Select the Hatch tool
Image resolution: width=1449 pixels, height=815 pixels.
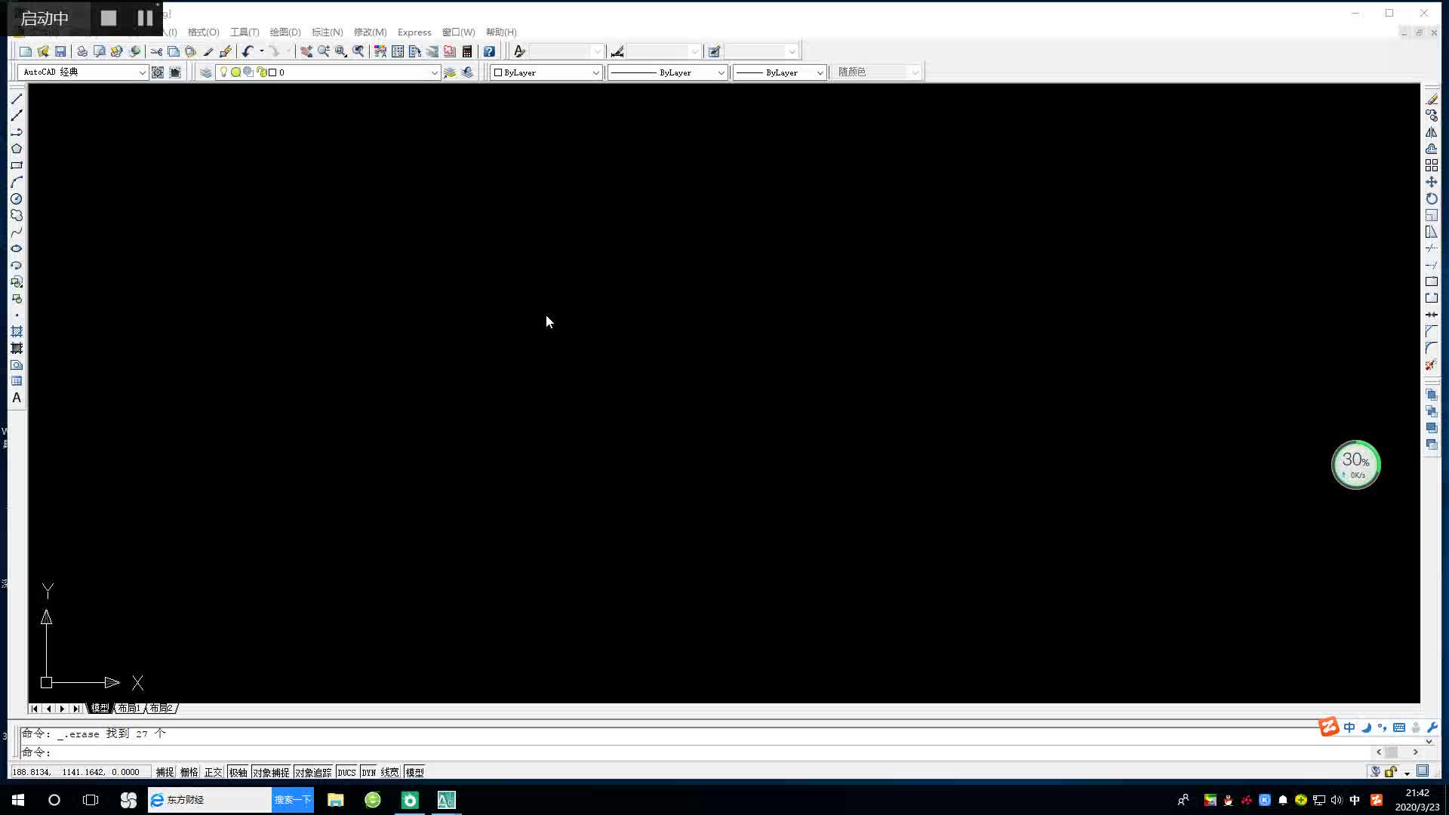17,331
